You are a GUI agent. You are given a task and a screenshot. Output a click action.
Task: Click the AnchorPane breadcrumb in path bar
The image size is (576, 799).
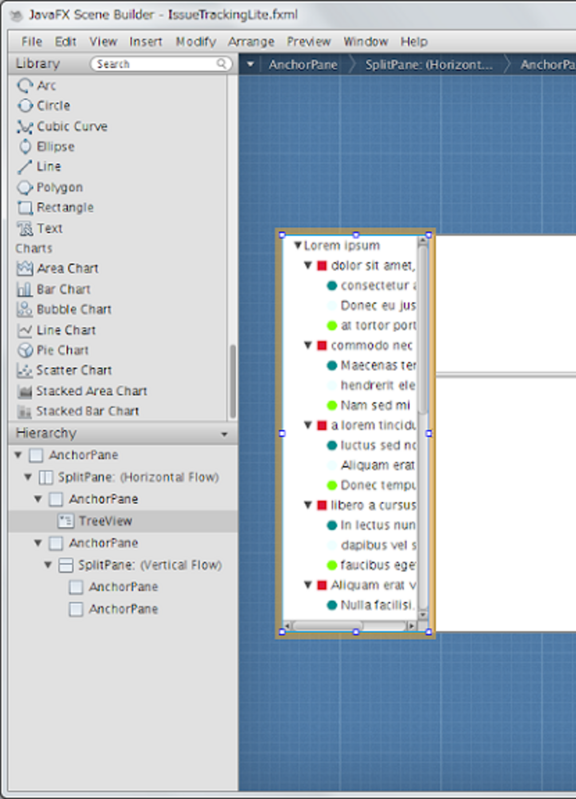(x=303, y=65)
